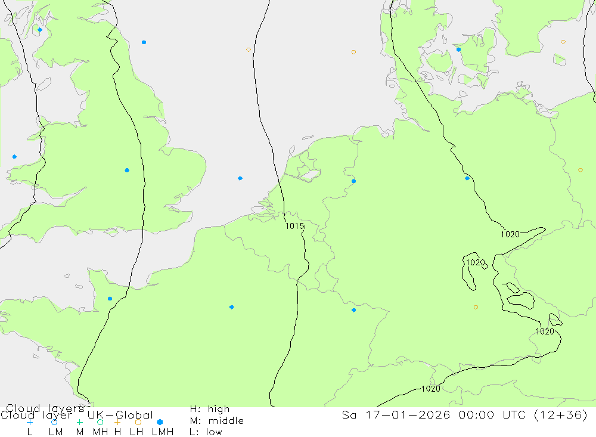Screen dimensions: 596x437
Task: Select the blue marker on the Danish islands
Action: (458, 49)
